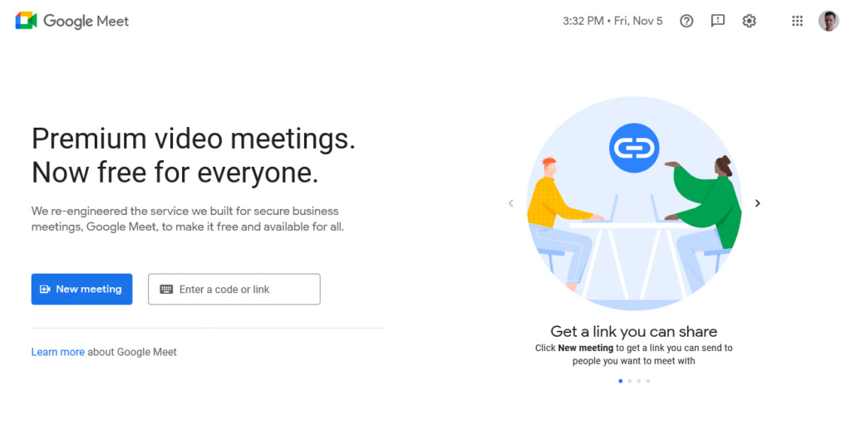Screen dimensions: 851x439
Task: Click the Get a link you can share heading
Action: (634, 331)
